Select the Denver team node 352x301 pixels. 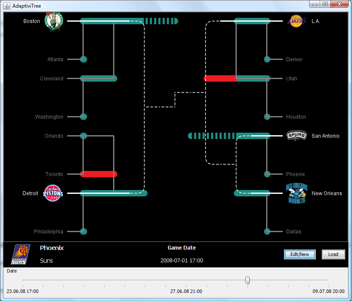[x=267, y=59]
